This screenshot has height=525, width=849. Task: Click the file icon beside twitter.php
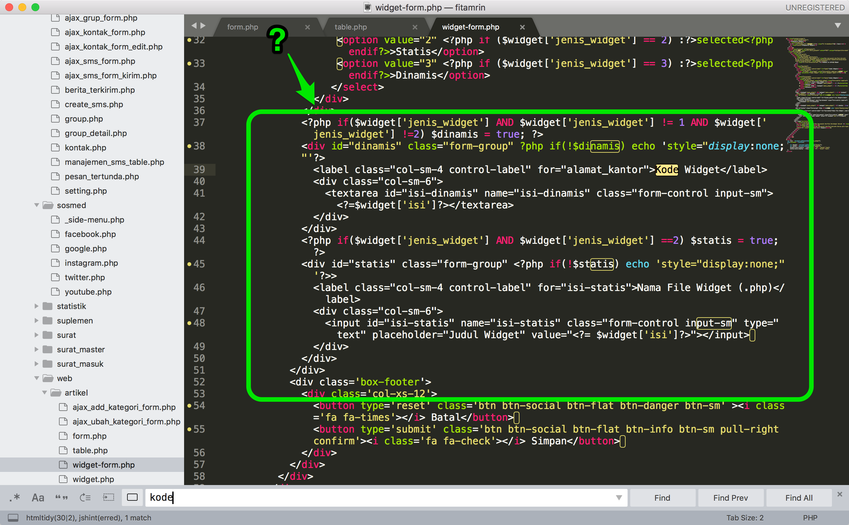pyautogui.click(x=55, y=277)
